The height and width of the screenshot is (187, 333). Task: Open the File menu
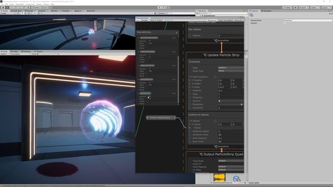click(x=2, y=4)
